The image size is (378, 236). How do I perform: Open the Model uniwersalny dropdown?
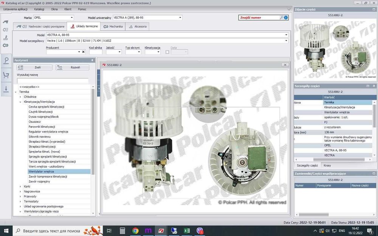tap(180, 18)
